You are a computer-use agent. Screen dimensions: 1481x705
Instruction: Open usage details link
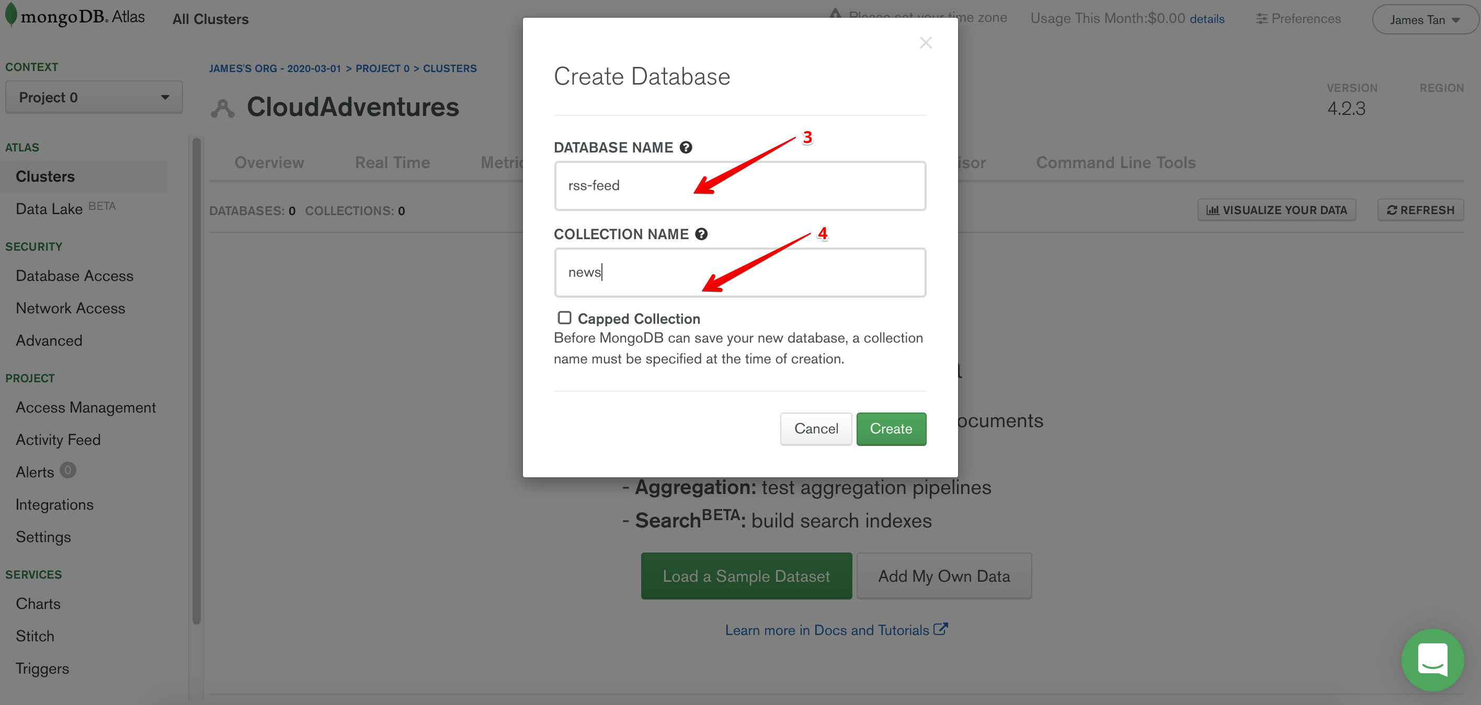1207,19
